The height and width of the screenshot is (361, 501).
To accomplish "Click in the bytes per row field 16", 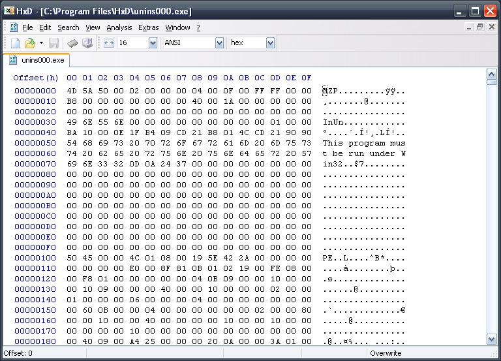I will [x=132, y=43].
